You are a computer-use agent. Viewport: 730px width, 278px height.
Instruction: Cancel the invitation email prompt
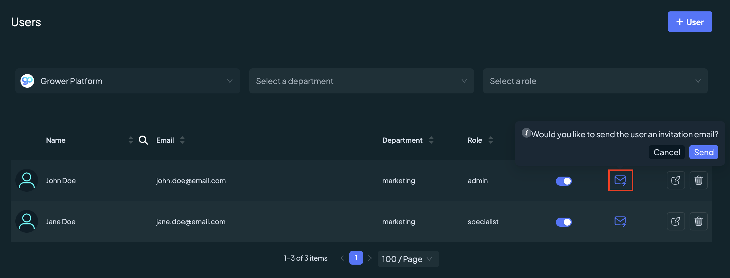point(667,152)
